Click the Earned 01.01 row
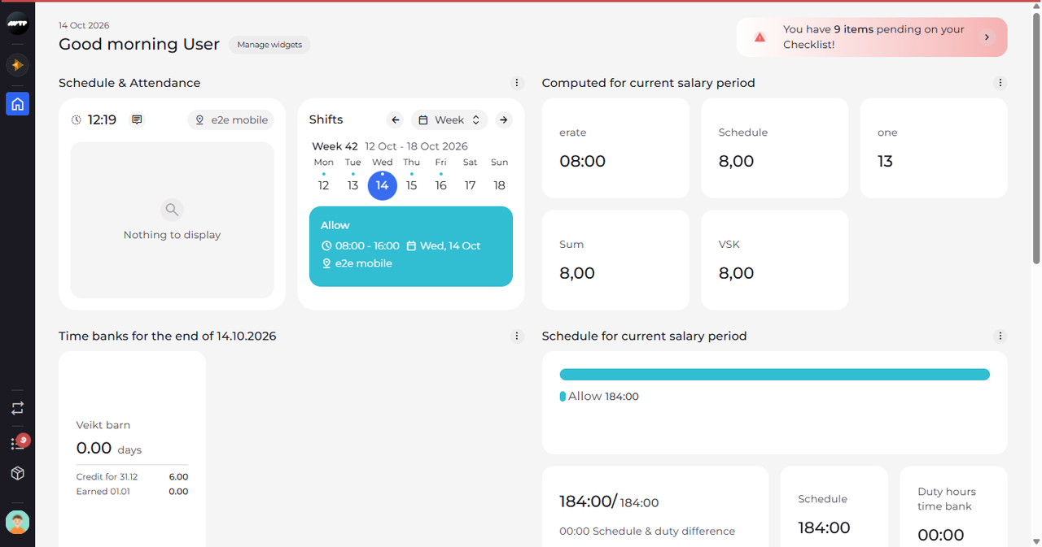1042x547 pixels. [x=132, y=492]
